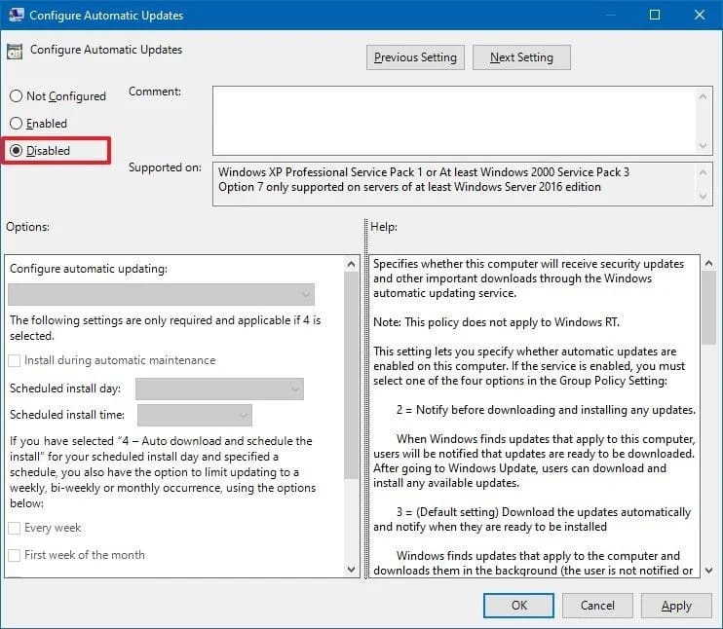Click inside the Comment text box
723x629 pixels.
coord(454,120)
